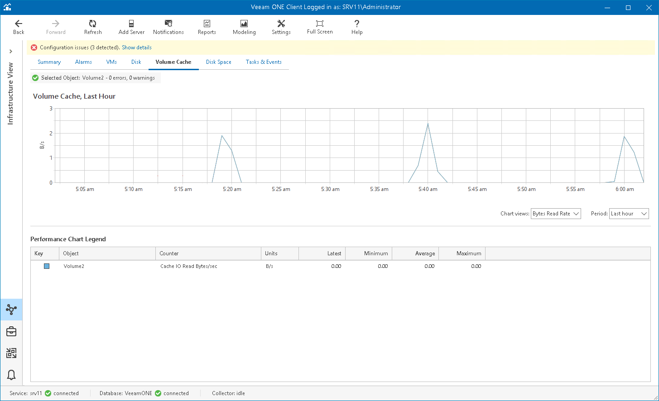
Task: Switch to the Disk tab
Action: point(136,62)
